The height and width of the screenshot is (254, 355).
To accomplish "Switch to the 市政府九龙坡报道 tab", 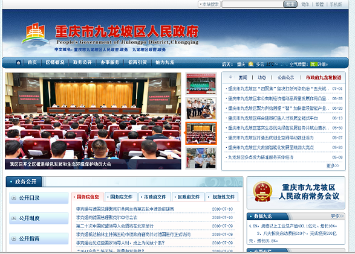I will click(x=324, y=77).
